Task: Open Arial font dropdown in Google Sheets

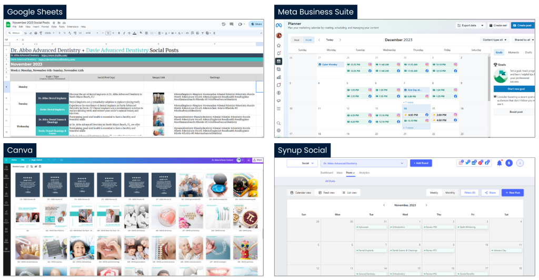Action: [92, 33]
